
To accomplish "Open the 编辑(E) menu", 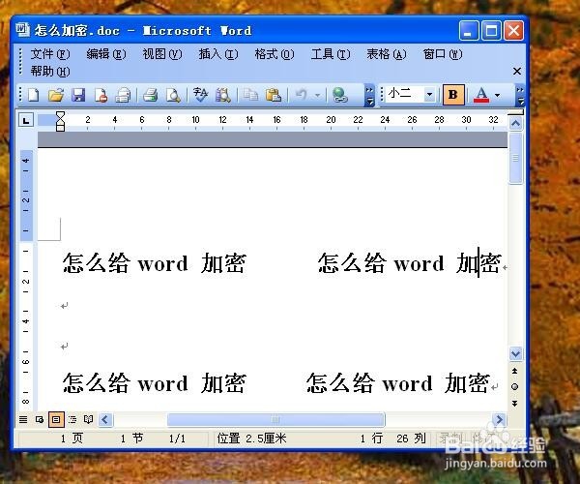I will (x=106, y=54).
